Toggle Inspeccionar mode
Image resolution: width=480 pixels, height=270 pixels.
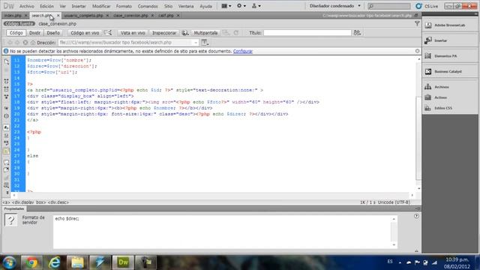[164, 33]
